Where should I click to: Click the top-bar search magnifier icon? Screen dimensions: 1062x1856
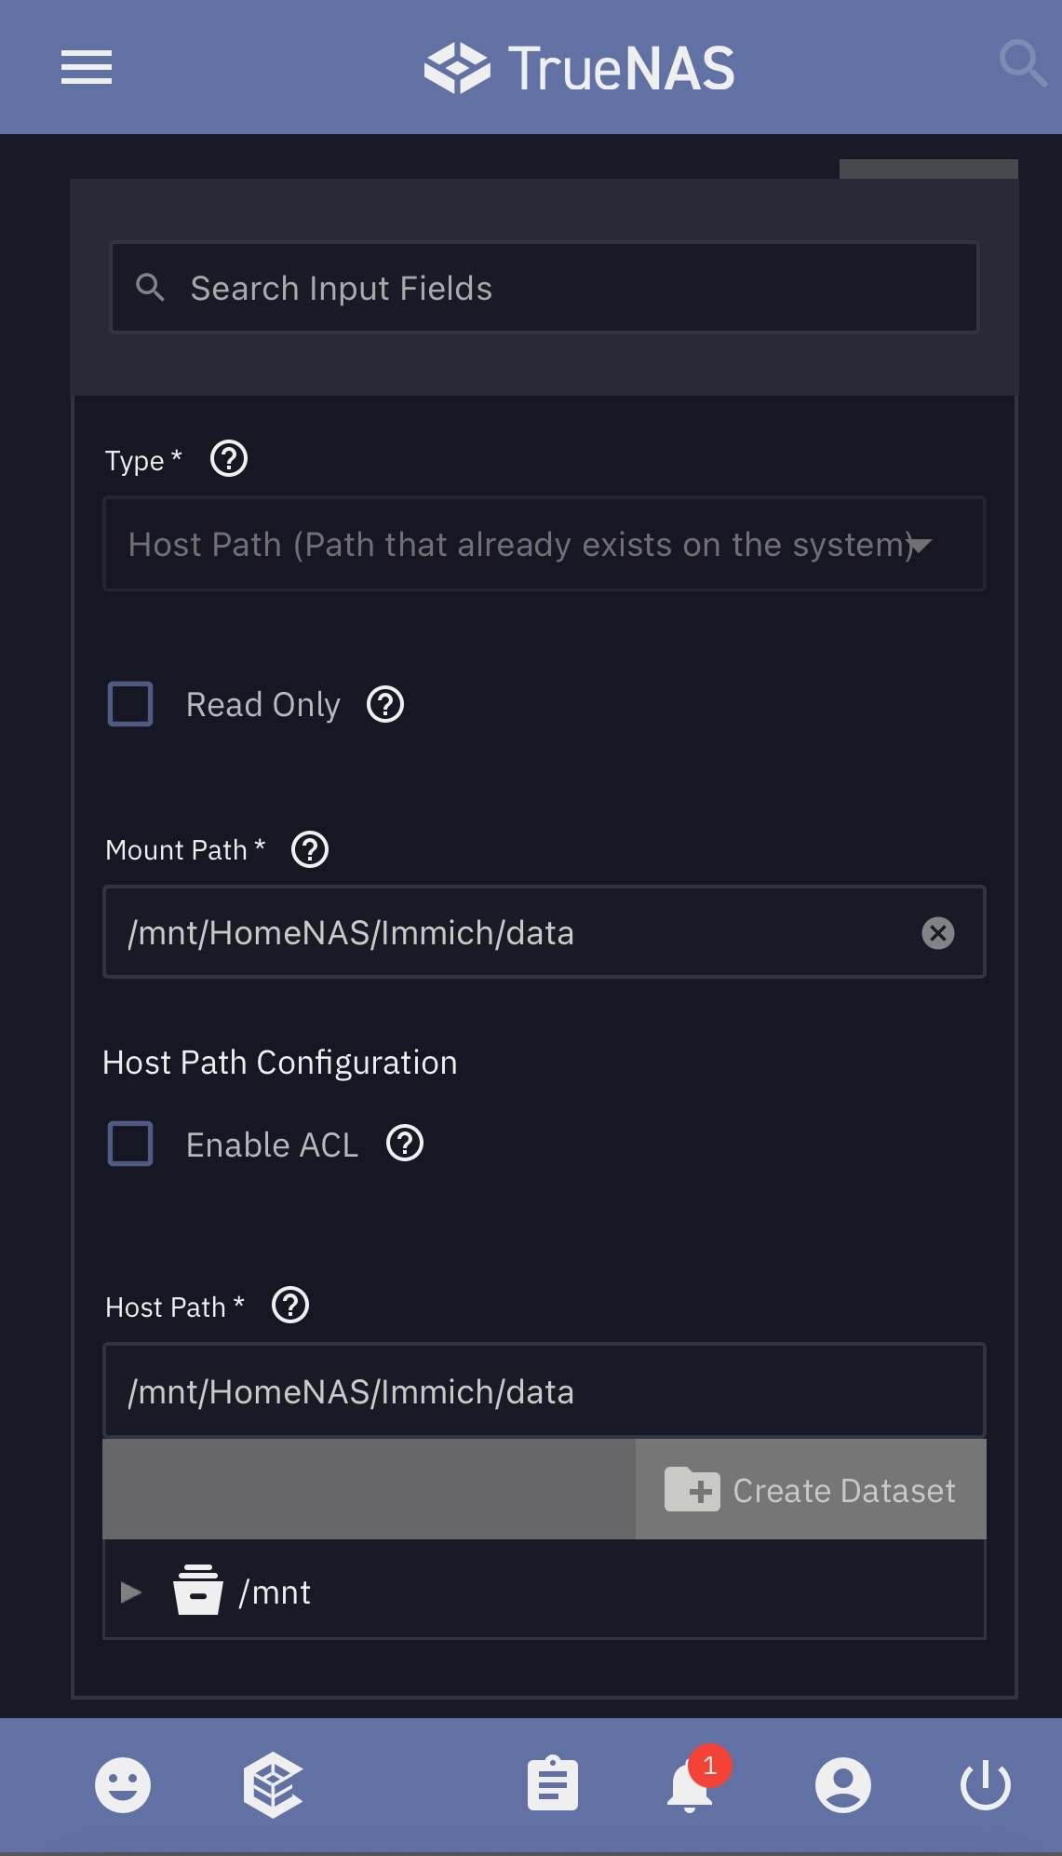(1022, 63)
